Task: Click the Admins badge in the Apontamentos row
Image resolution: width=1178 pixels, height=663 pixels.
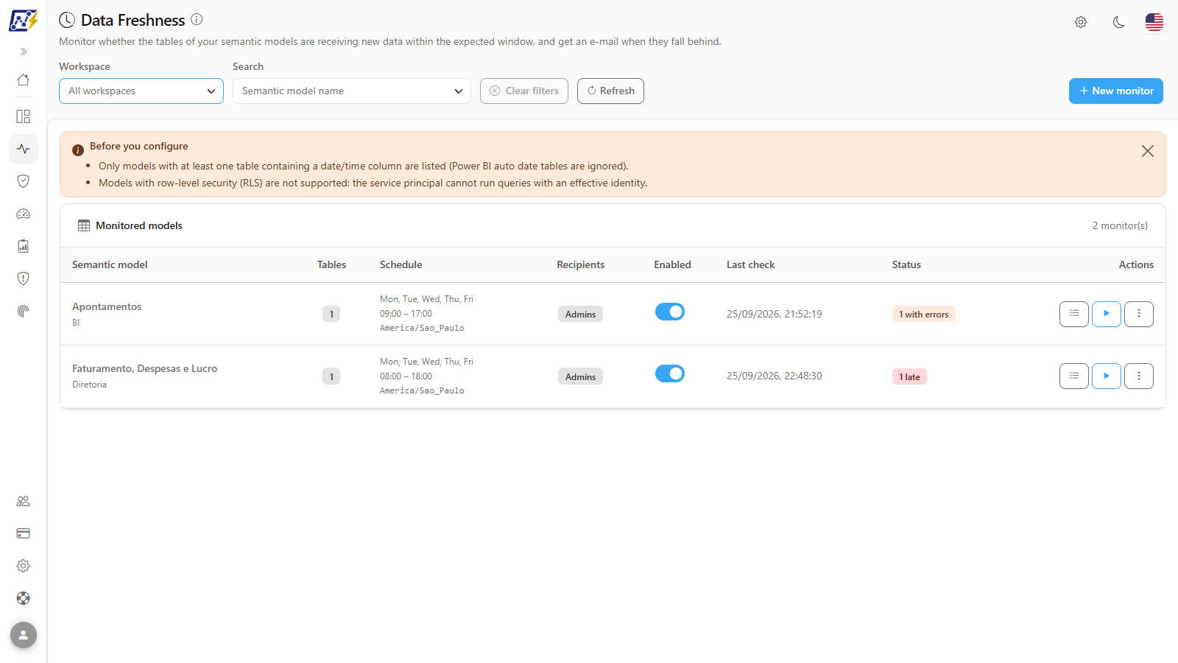Action: click(x=580, y=314)
